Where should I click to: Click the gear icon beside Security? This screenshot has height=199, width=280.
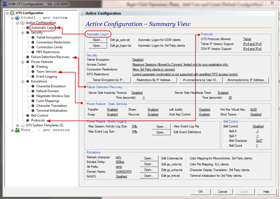pos(28,33)
